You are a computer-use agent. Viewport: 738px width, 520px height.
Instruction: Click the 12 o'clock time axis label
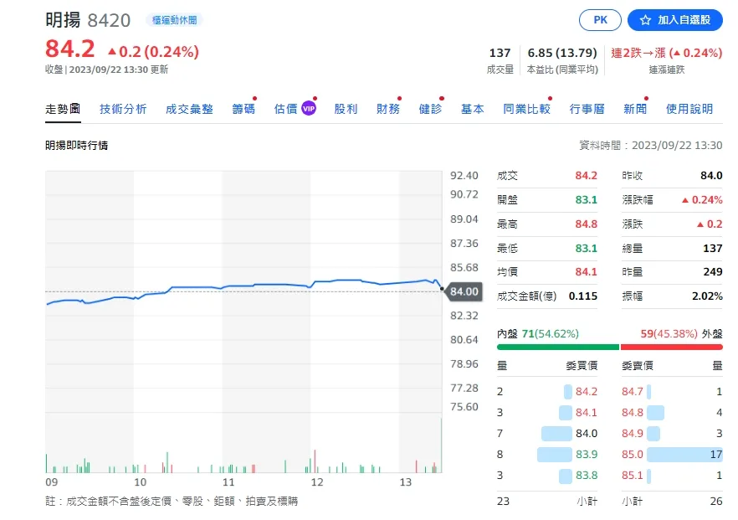[x=317, y=481]
